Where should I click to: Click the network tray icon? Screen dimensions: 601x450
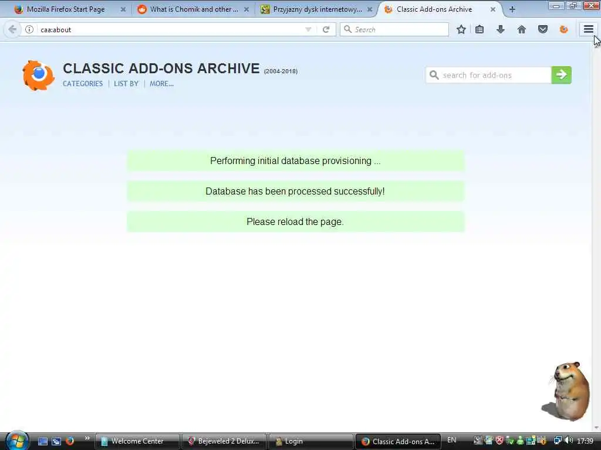tap(558, 441)
